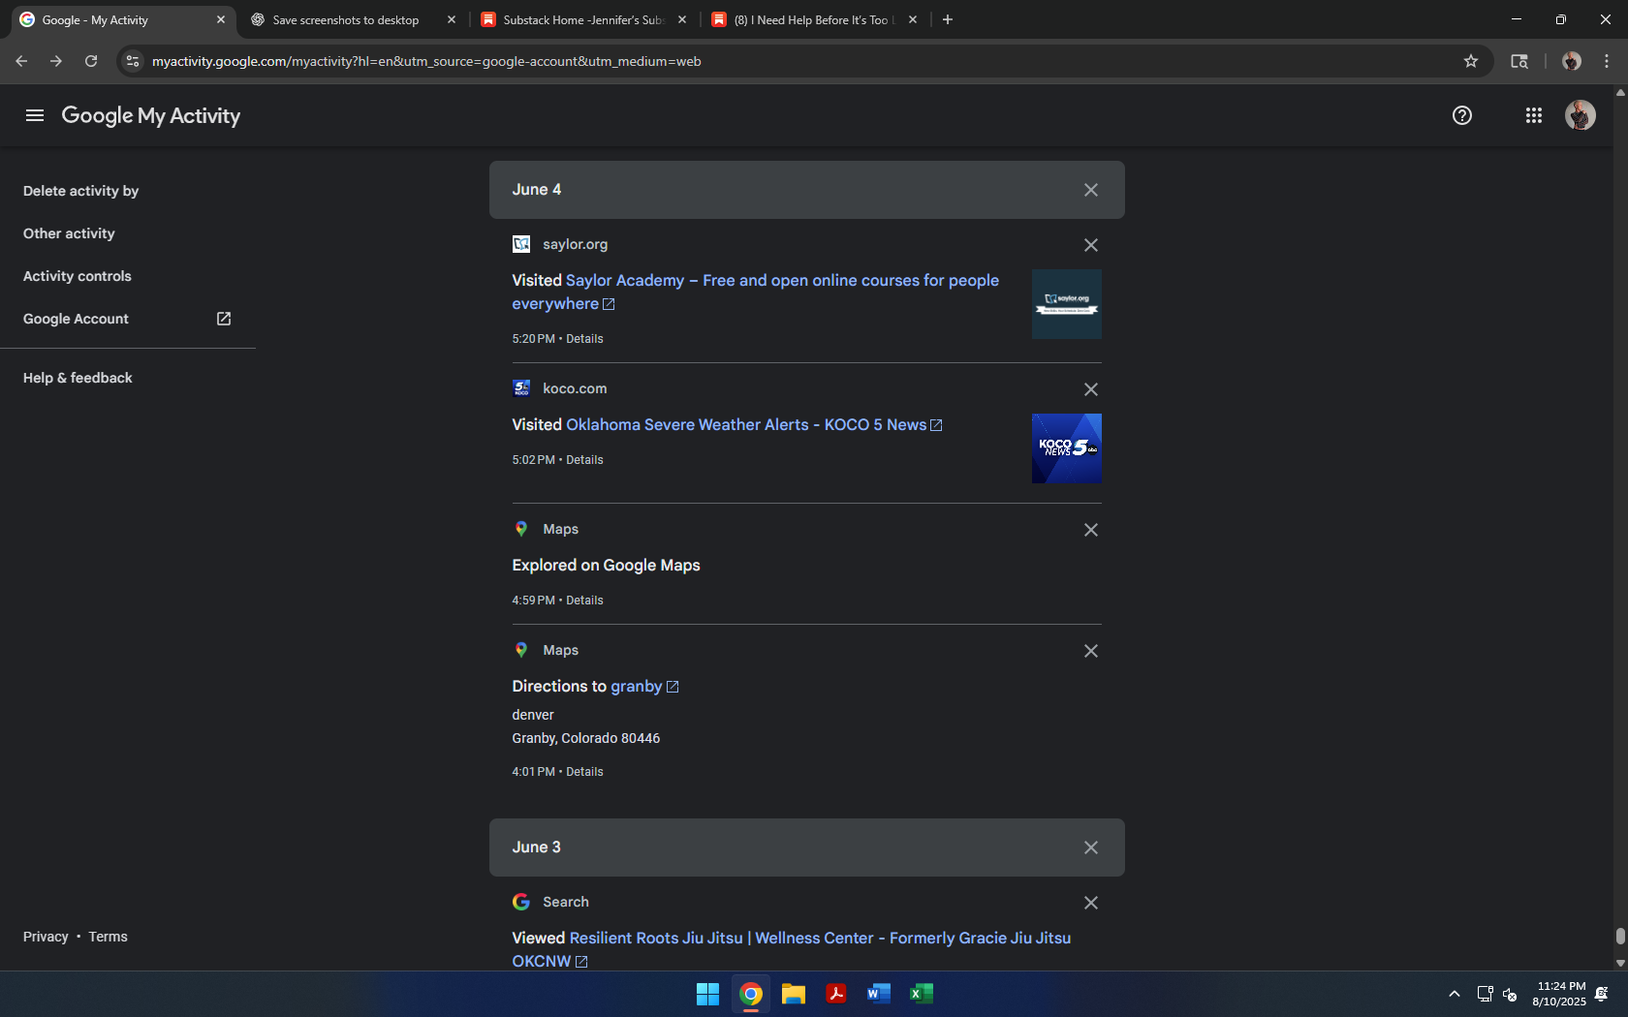Delete all June 4 activity
The height and width of the screenshot is (1017, 1628).
pyautogui.click(x=1091, y=190)
